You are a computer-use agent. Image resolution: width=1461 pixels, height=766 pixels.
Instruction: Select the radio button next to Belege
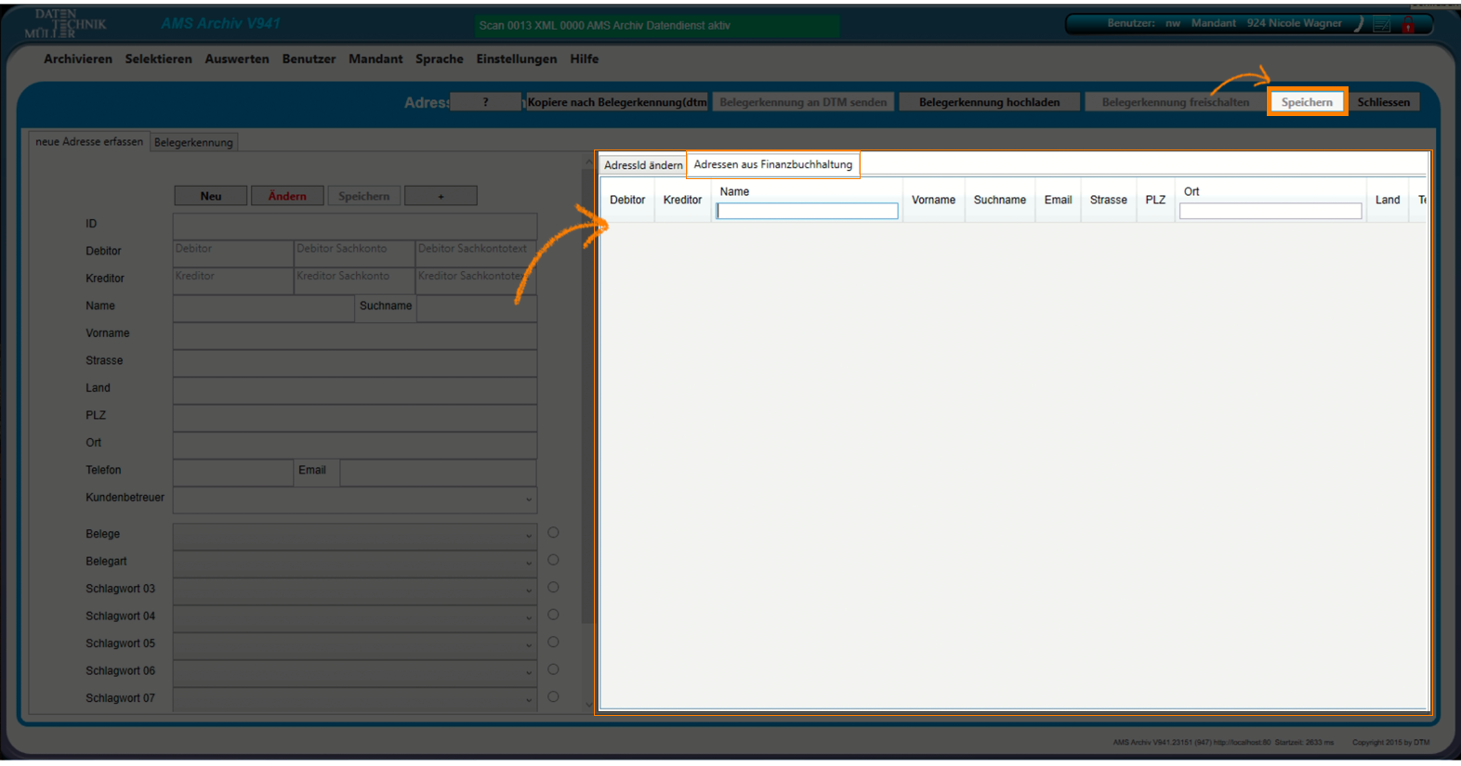point(553,533)
